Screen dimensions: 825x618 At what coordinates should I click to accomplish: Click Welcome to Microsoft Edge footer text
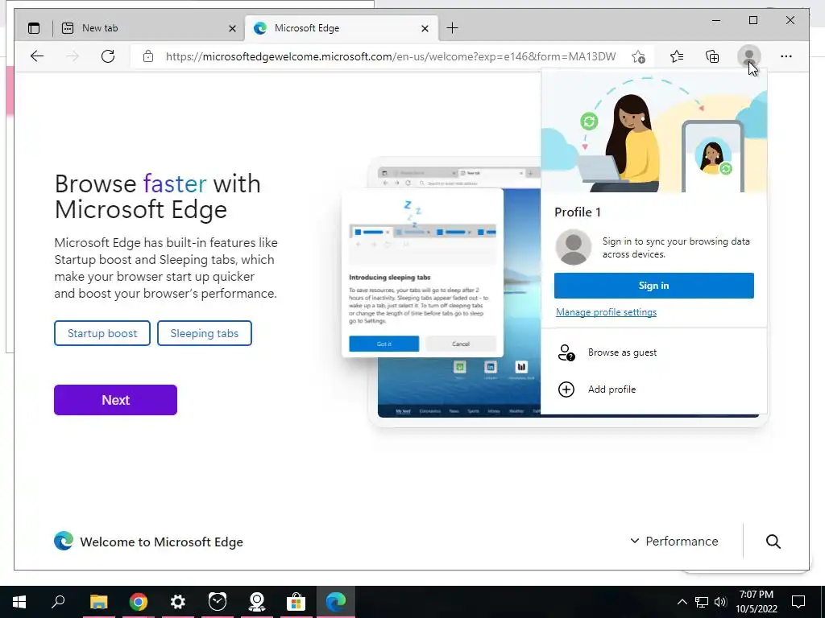tap(161, 542)
